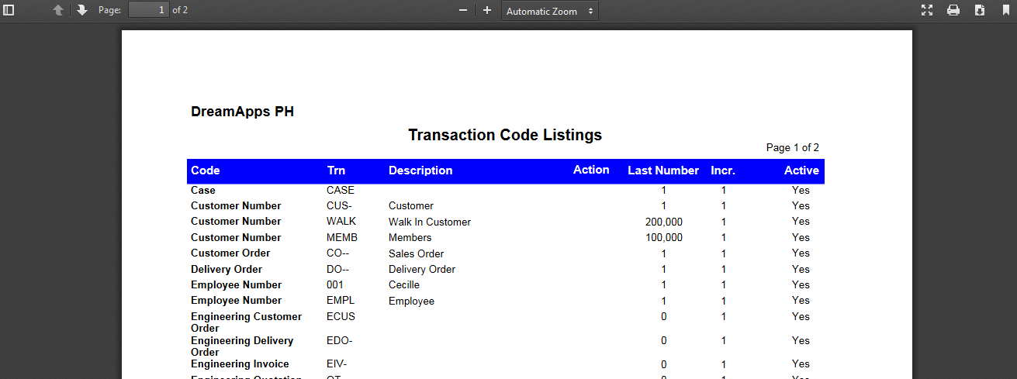Click the Last Number column header
The width and height of the screenshot is (1017, 379).
point(663,171)
